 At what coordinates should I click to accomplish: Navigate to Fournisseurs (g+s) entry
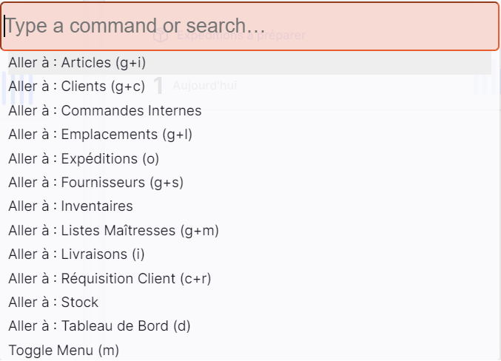(250, 183)
